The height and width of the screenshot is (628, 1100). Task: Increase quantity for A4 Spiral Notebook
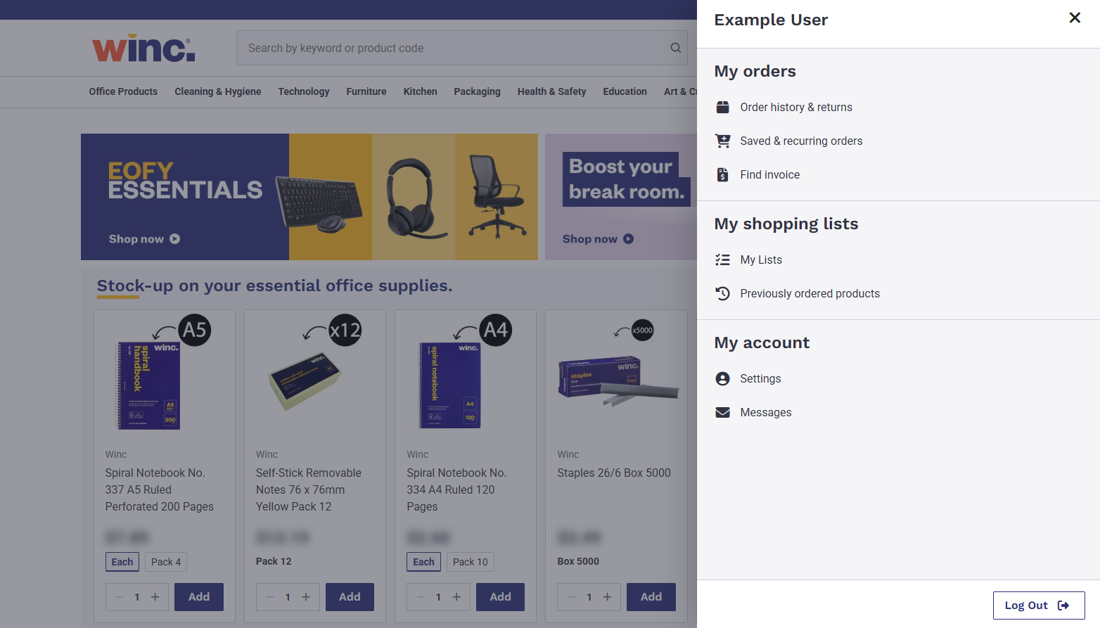(x=456, y=597)
